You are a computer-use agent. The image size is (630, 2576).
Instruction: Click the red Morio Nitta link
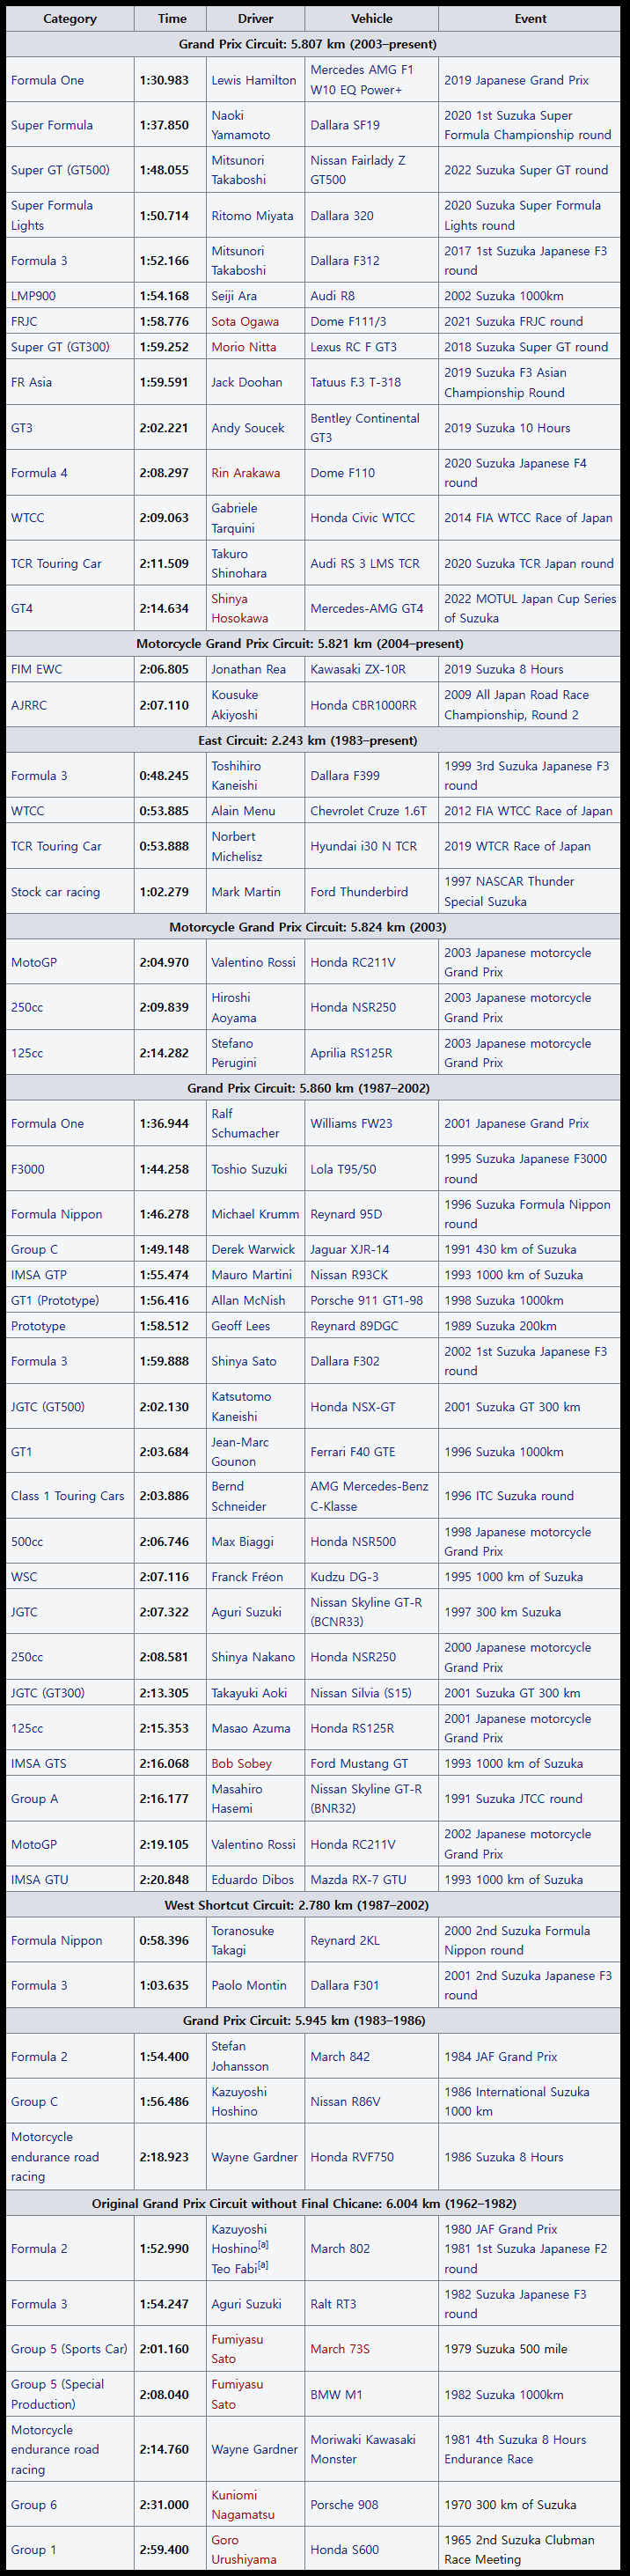tap(243, 347)
